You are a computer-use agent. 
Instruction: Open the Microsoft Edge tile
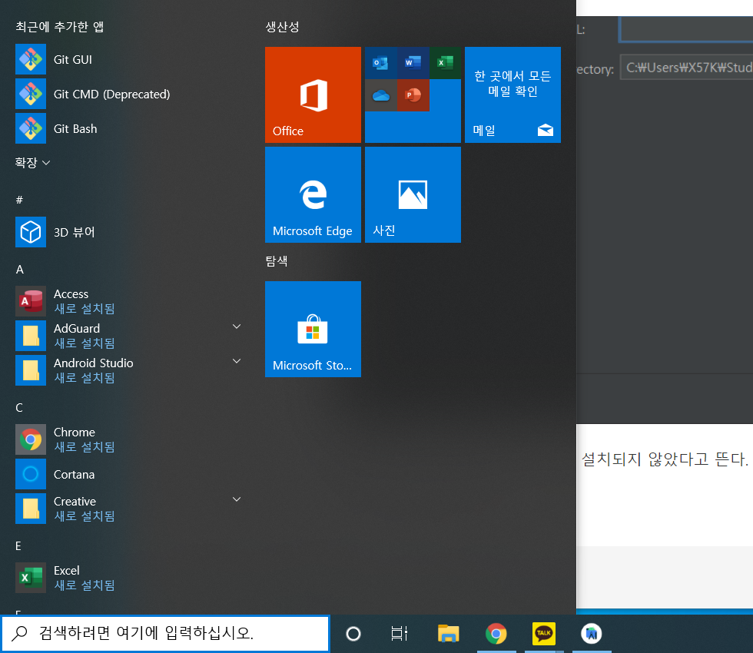click(313, 194)
